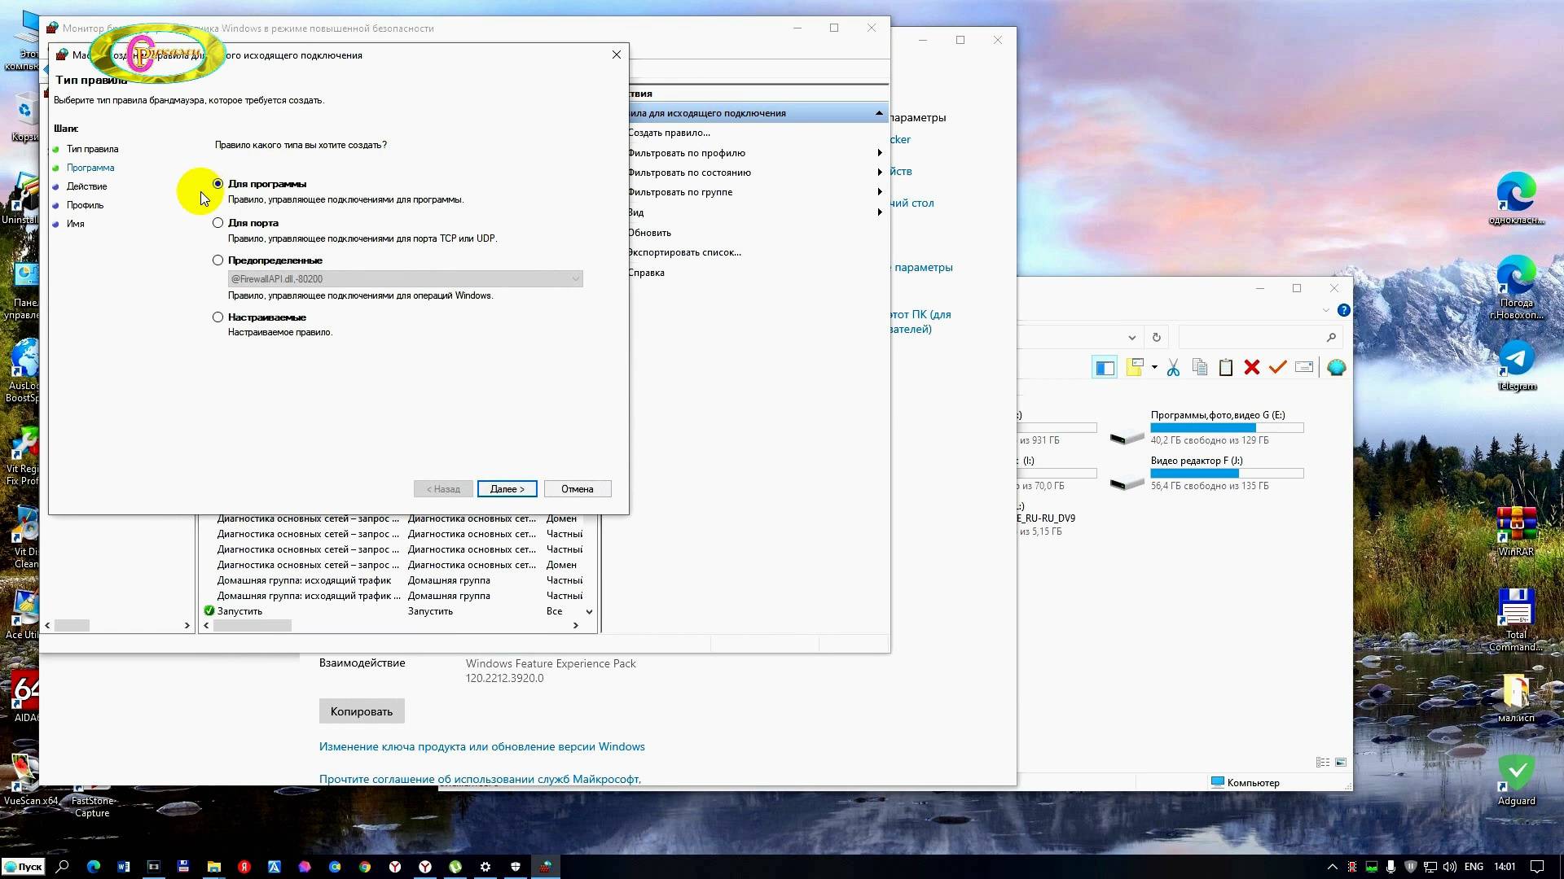Click the clipboard Paste icon

(1225, 368)
